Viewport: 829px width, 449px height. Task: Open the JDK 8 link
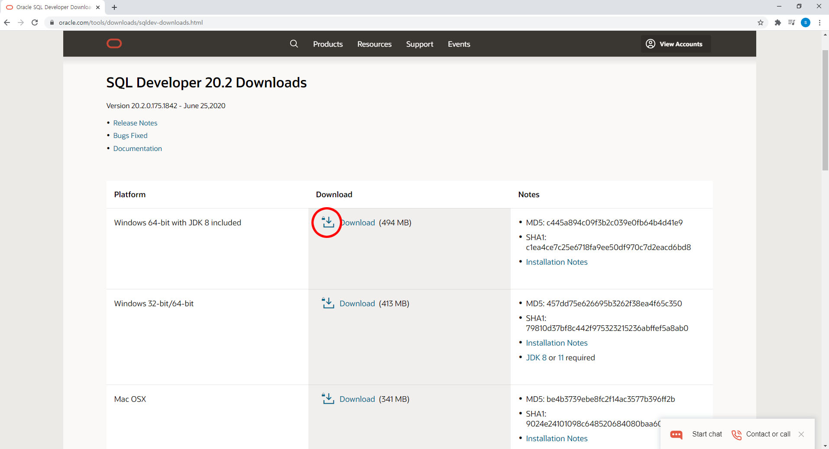click(x=536, y=358)
